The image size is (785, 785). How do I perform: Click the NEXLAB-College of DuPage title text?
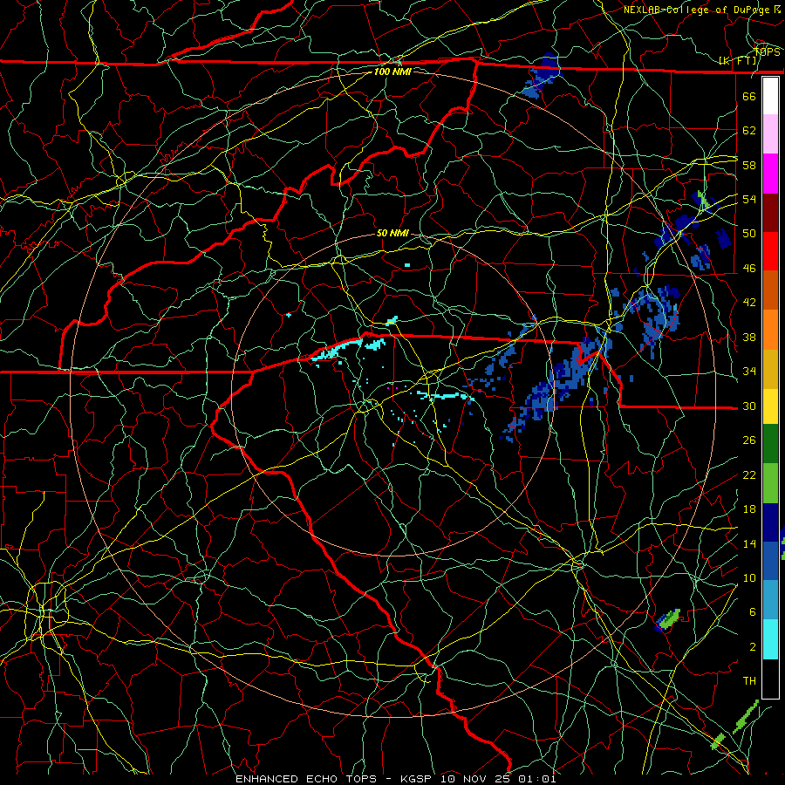(x=697, y=10)
